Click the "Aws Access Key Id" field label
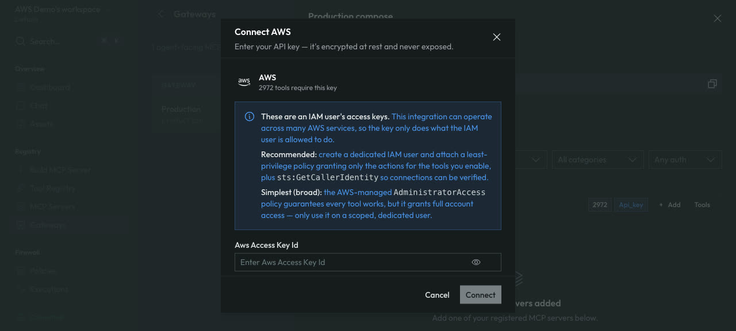736x331 pixels. pos(266,245)
